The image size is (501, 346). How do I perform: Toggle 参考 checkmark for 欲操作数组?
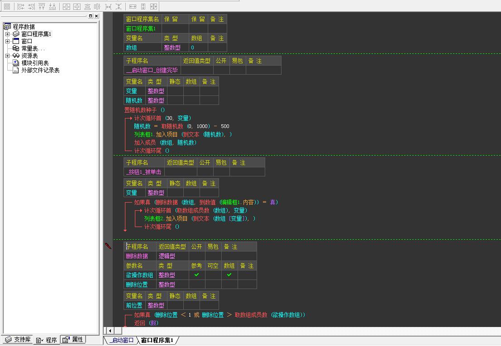click(196, 275)
